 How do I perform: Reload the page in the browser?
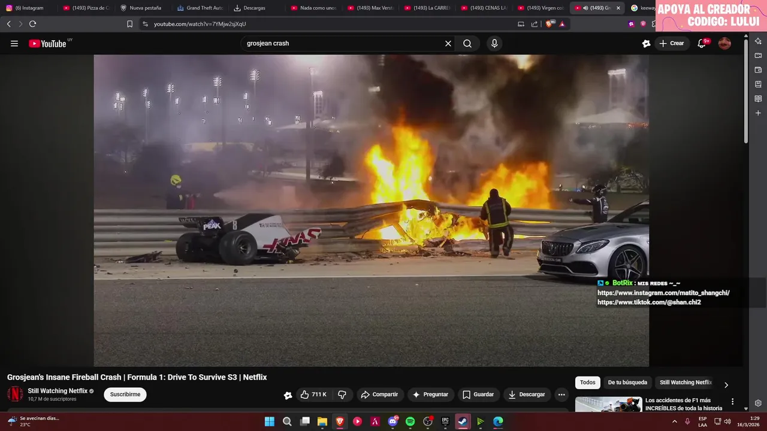pos(32,24)
